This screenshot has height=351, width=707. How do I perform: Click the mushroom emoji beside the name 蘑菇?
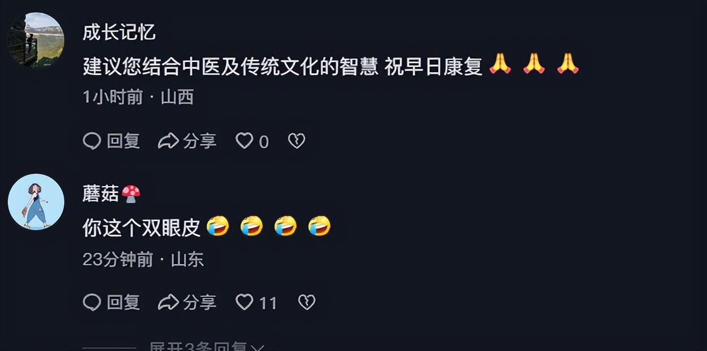coord(130,194)
